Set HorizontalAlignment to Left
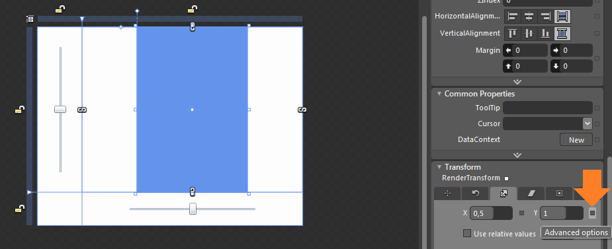Viewport: 612px width, 249px height. click(x=513, y=17)
